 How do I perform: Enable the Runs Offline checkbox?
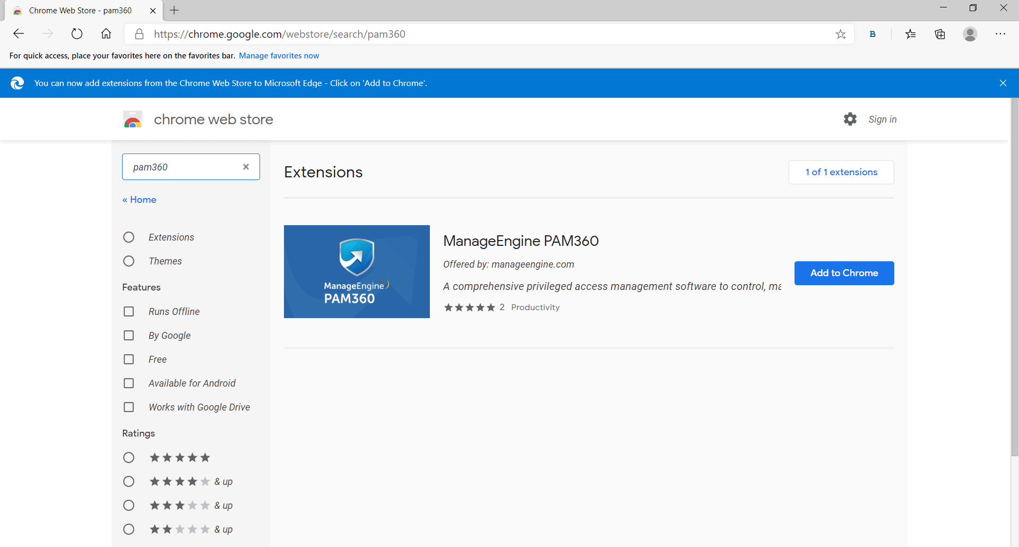pyautogui.click(x=129, y=312)
